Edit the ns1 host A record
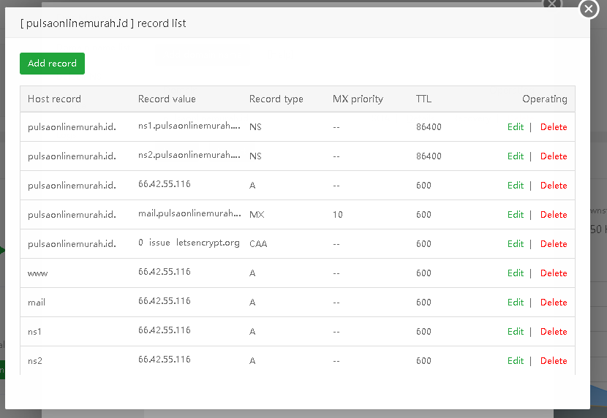The width and height of the screenshot is (607, 418). 516,332
